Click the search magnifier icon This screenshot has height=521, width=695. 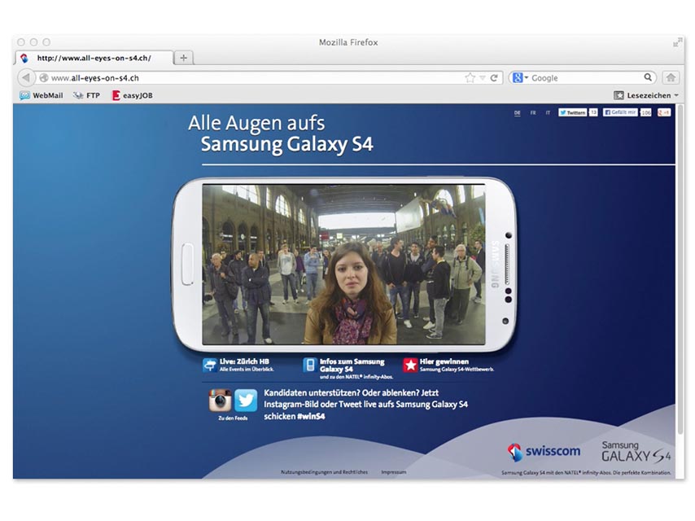(x=648, y=77)
